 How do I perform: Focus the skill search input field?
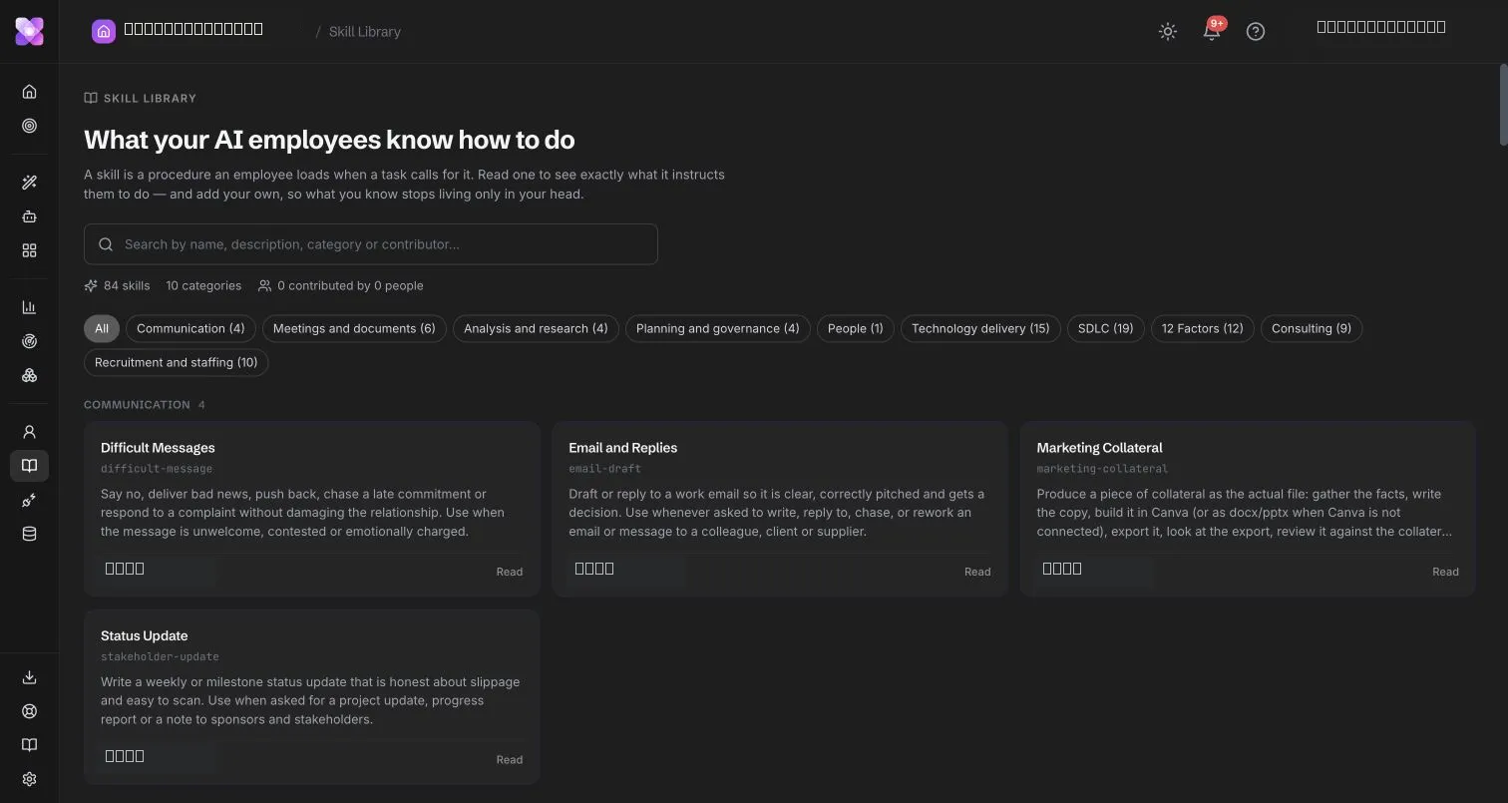(x=371, y=244)
